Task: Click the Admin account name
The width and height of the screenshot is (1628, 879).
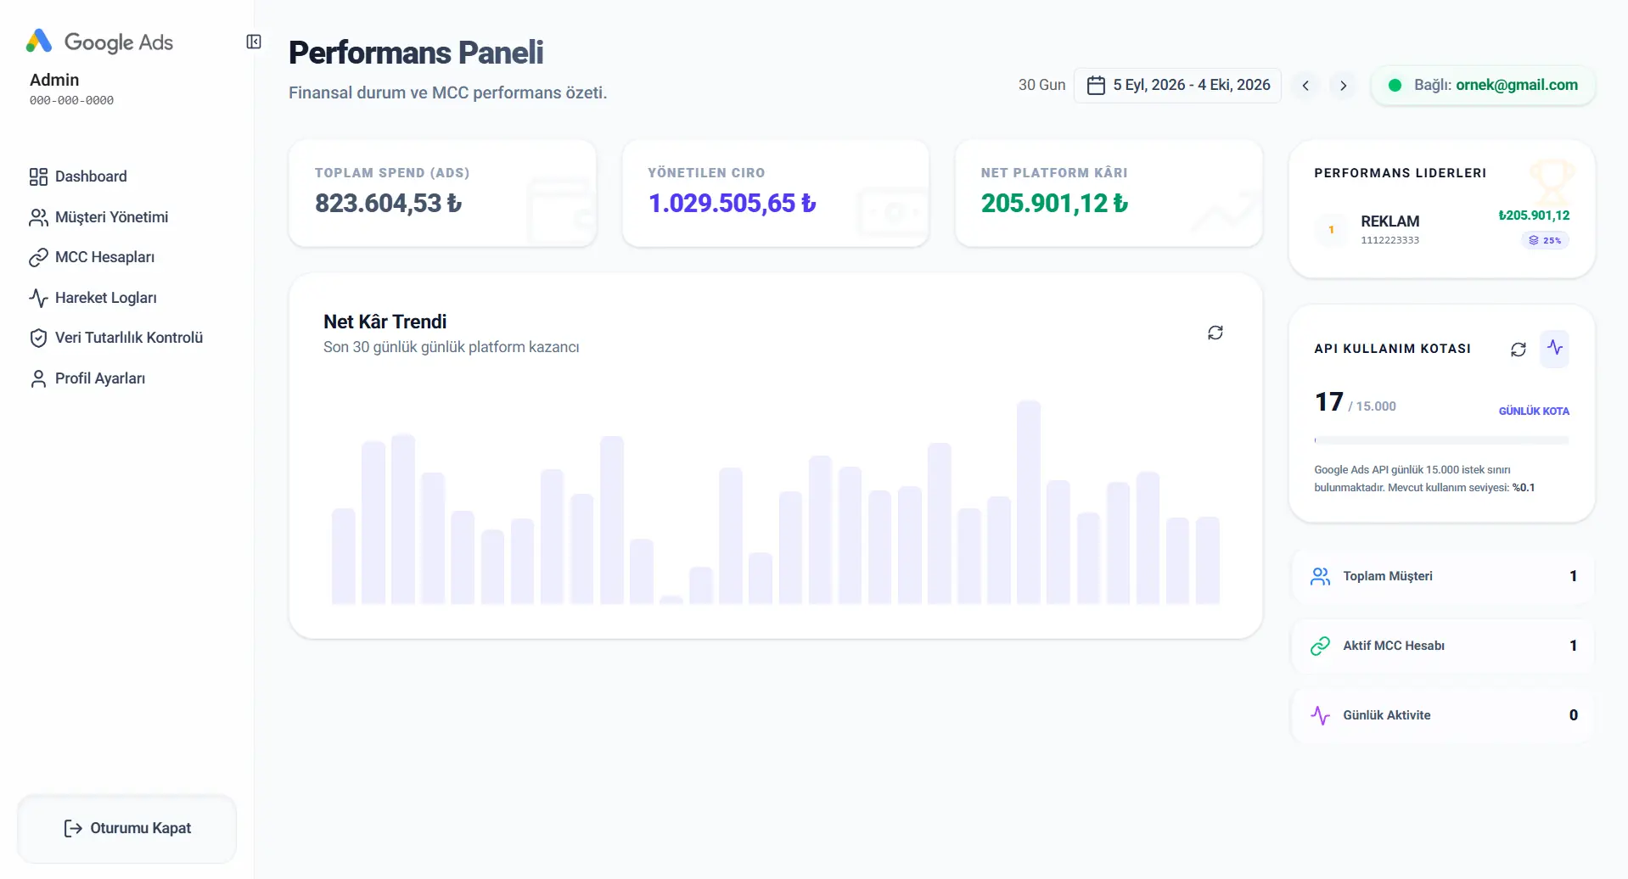Action: click(x=54, y=80)
